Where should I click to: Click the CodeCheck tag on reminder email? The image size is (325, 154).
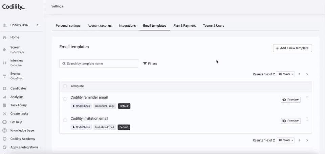(x=81, y=106)
